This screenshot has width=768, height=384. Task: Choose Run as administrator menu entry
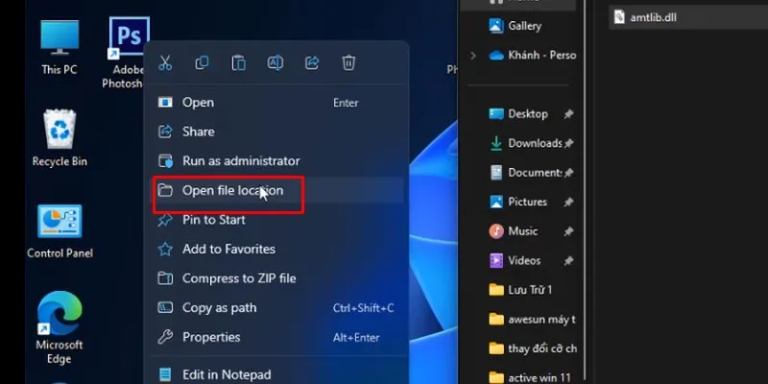click(x=240, y=161)
